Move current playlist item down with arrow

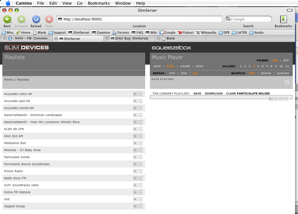click(276, 99)
